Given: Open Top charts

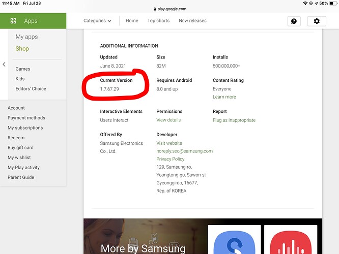Looking at the screenshot, I should tap(158, 21).
